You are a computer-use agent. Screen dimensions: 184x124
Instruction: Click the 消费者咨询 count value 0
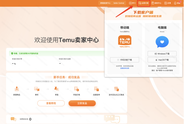click(30, 119)
